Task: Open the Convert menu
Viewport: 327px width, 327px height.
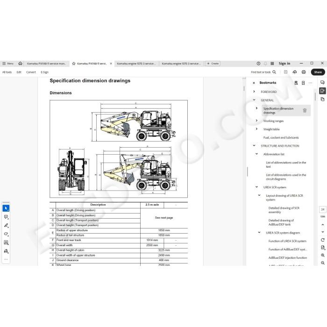Action: click(x=31, y=72)
